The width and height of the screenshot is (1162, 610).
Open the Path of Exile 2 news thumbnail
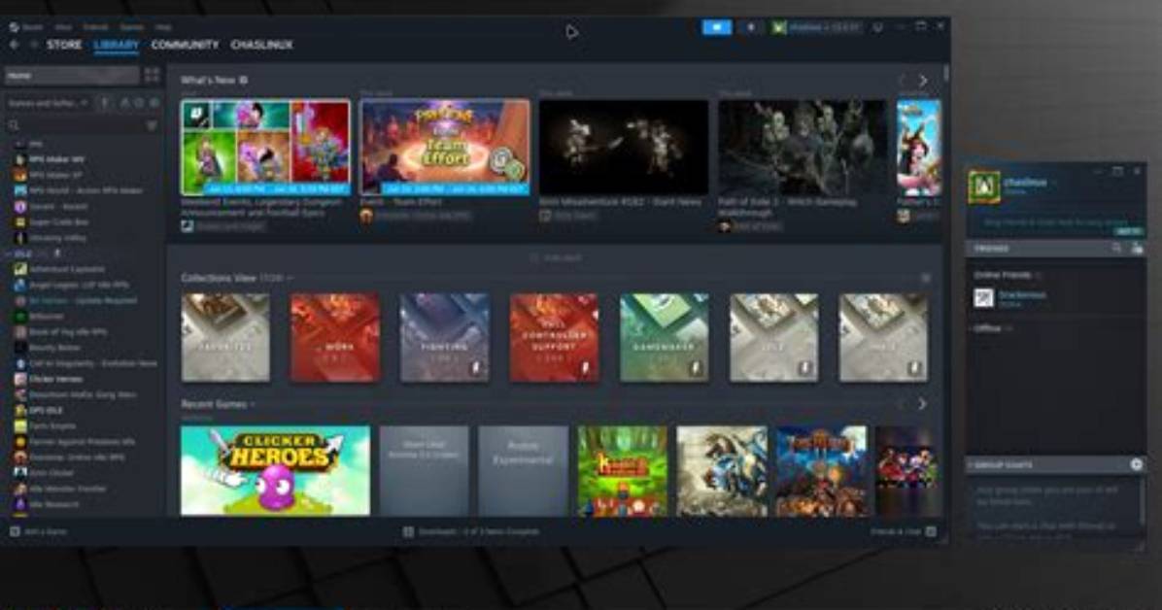[803, 148]
